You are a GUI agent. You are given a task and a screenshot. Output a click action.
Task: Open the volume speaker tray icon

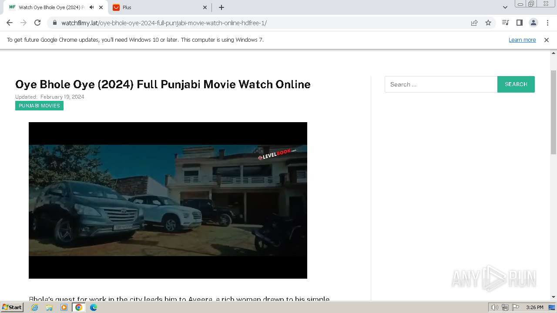click(x=495, y=307)
